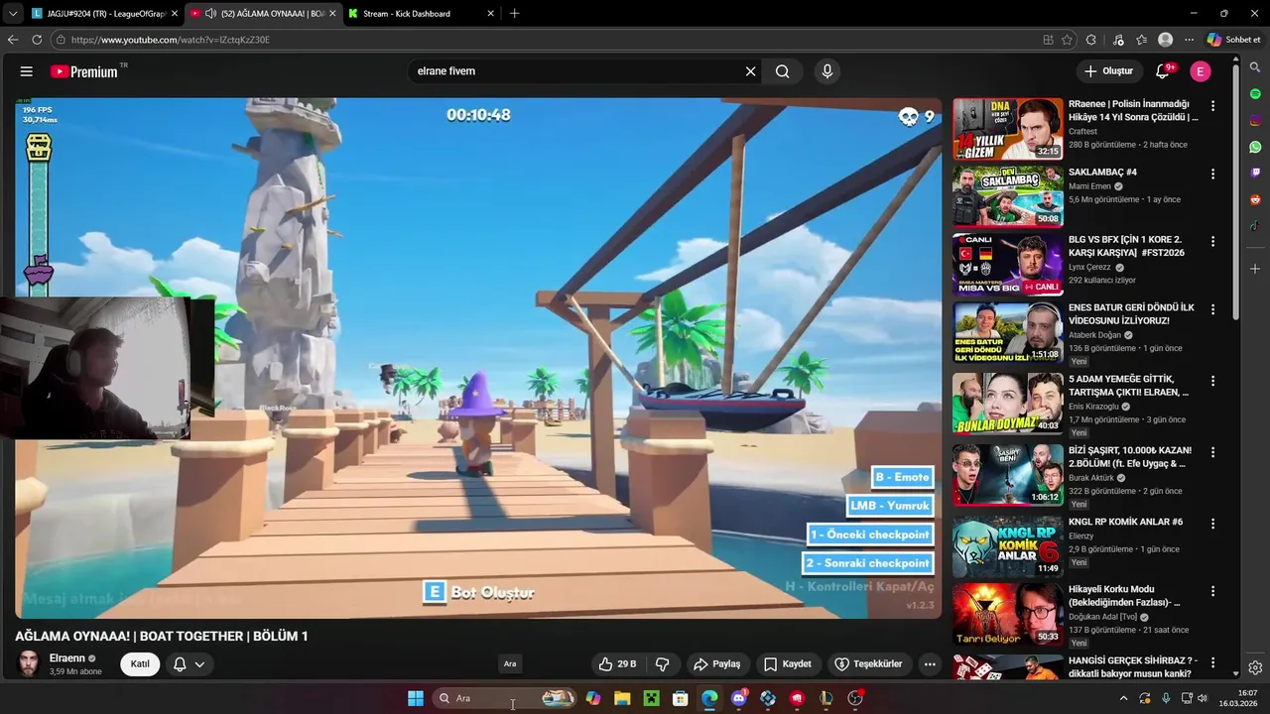
Task: Go to the YouTube Premium home logo
Action: (x=86, y=71)
